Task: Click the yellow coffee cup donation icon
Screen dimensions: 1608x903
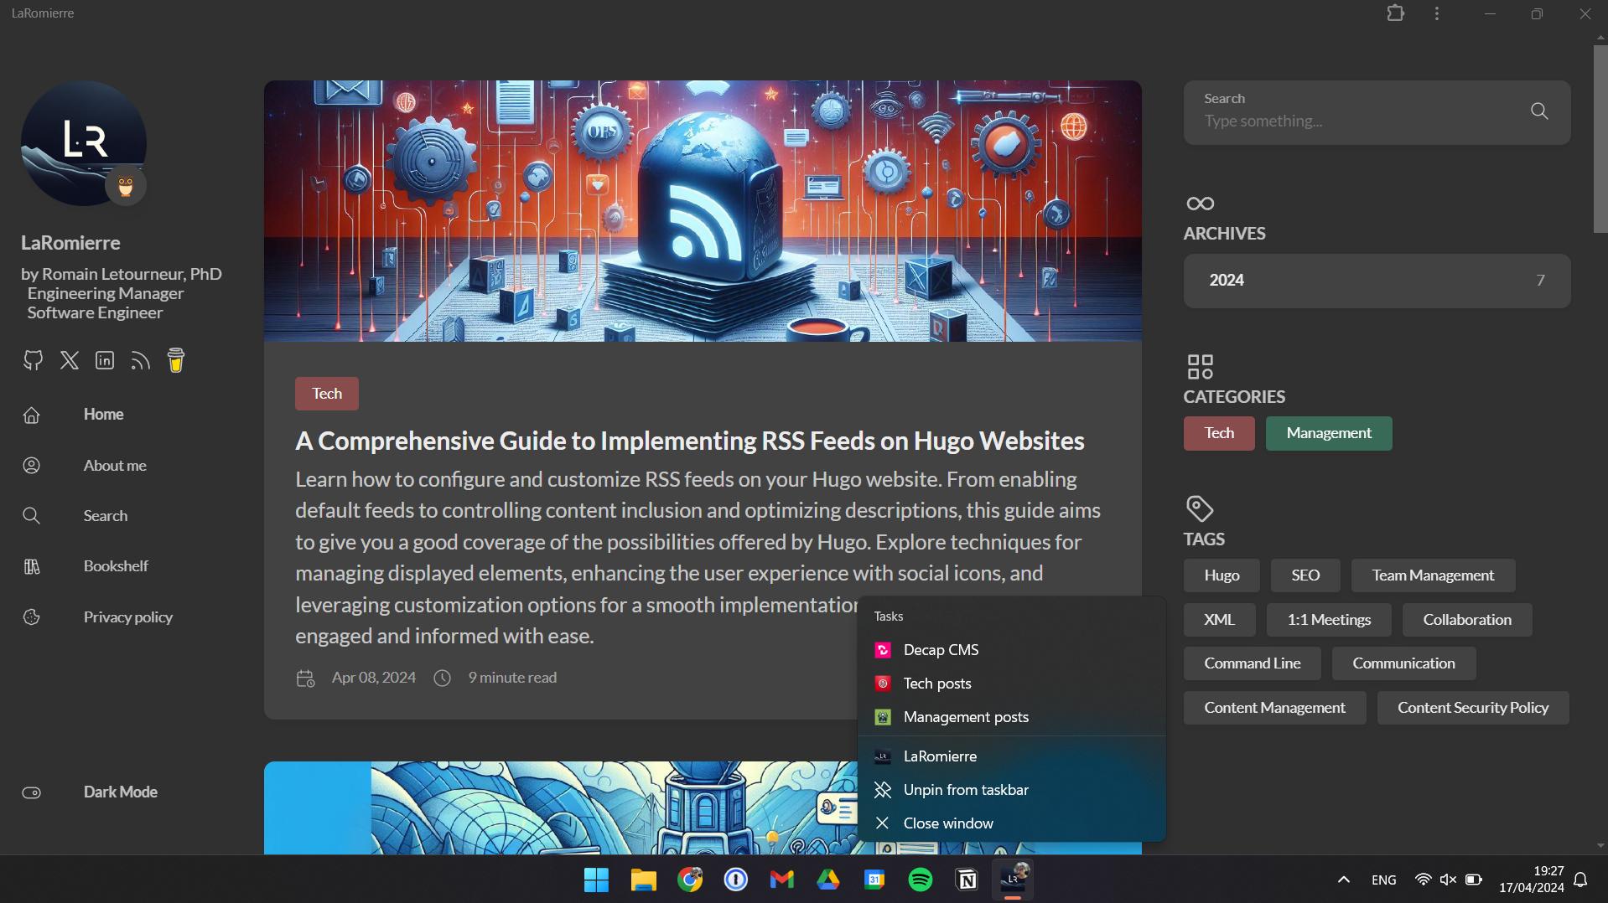Action: [x=176, y=360]
